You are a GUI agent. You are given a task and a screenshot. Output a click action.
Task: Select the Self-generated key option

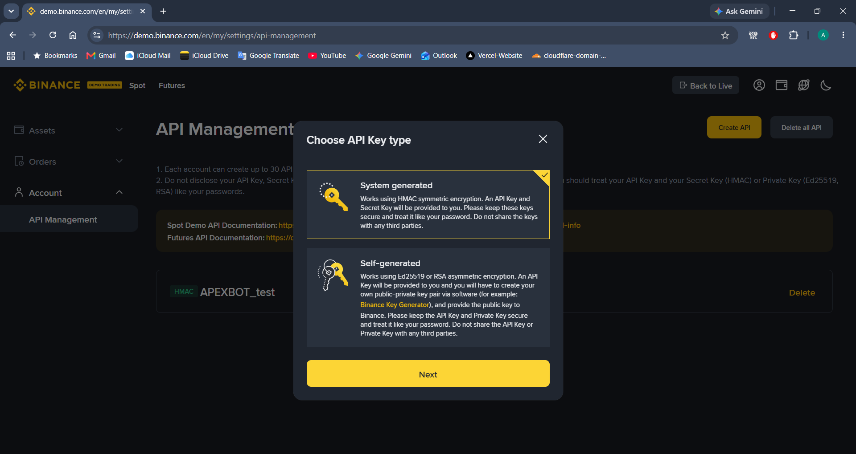click(428, 297)
